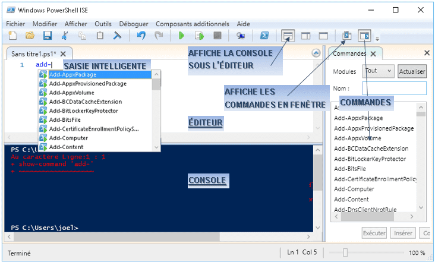Choose Add-BitsFile in IntelliSense list

pyautogui.click(x=96, y=120)
